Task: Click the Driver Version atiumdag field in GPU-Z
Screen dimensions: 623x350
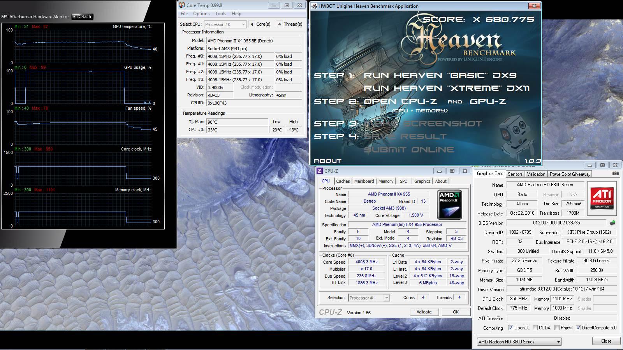Action: point(561,289)
